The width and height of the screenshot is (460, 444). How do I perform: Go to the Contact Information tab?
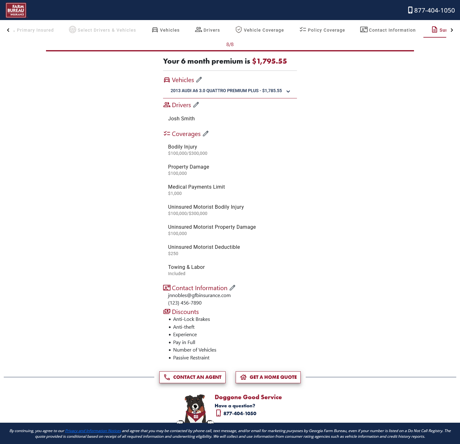pos(388,30)
